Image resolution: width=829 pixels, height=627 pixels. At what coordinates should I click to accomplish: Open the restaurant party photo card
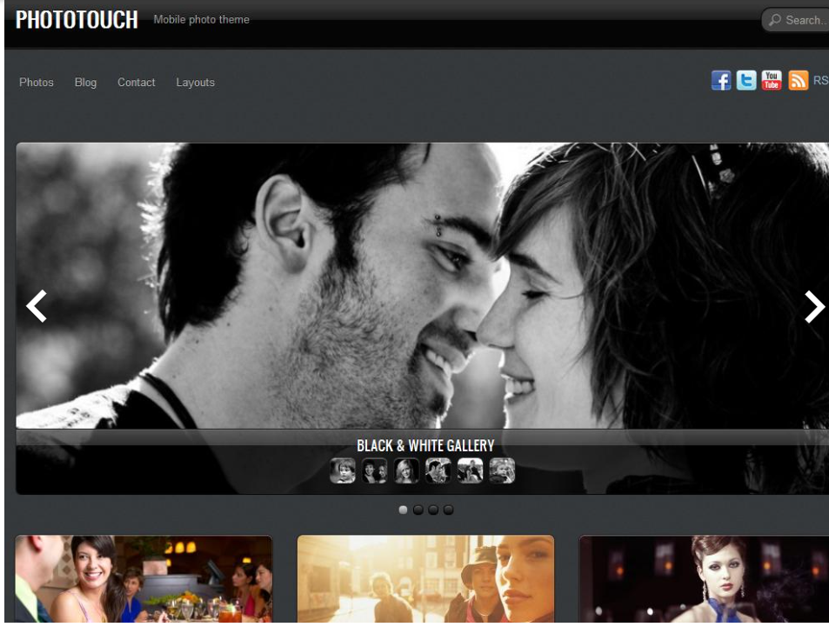click(144, 579)
